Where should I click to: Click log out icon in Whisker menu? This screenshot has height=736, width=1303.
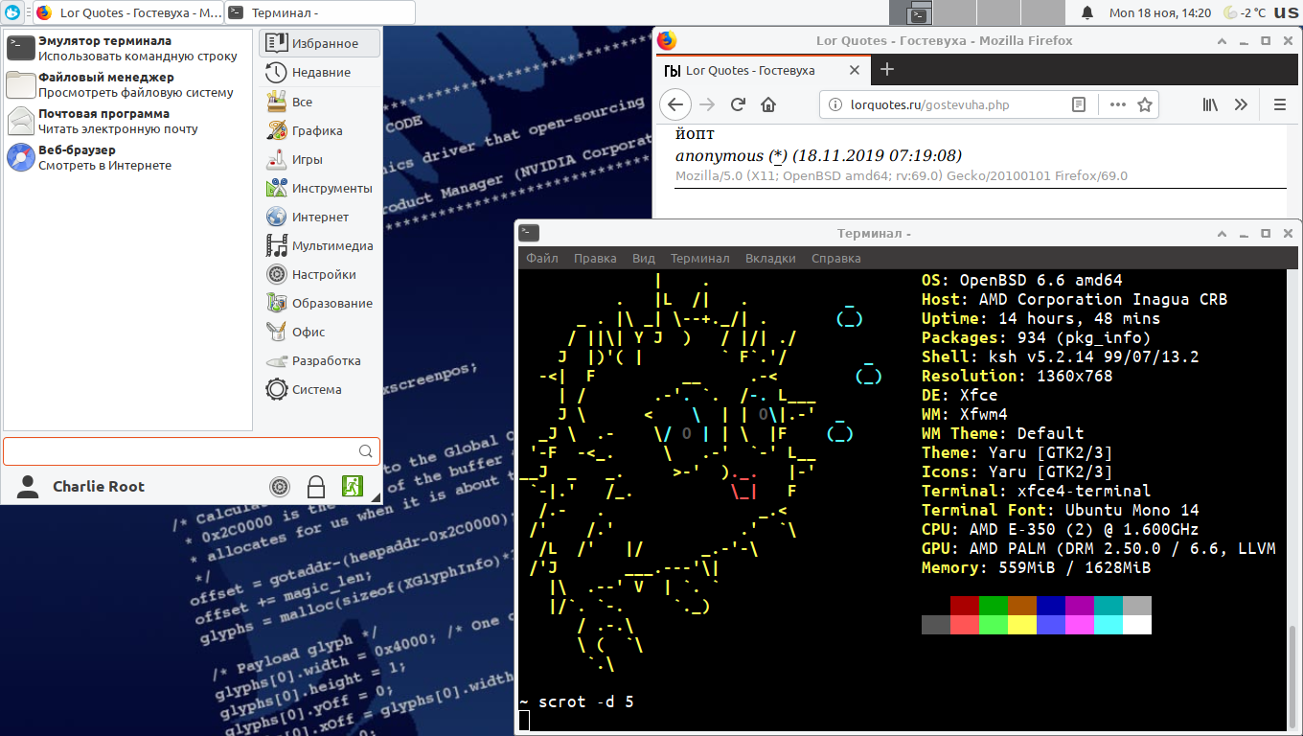tap(353, 486)
